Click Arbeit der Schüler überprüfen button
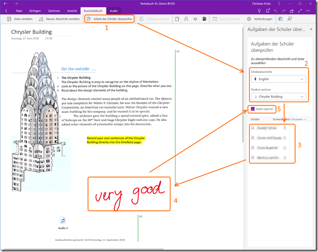The width and height of the screenshot is (318, 252). click(109, 19)
